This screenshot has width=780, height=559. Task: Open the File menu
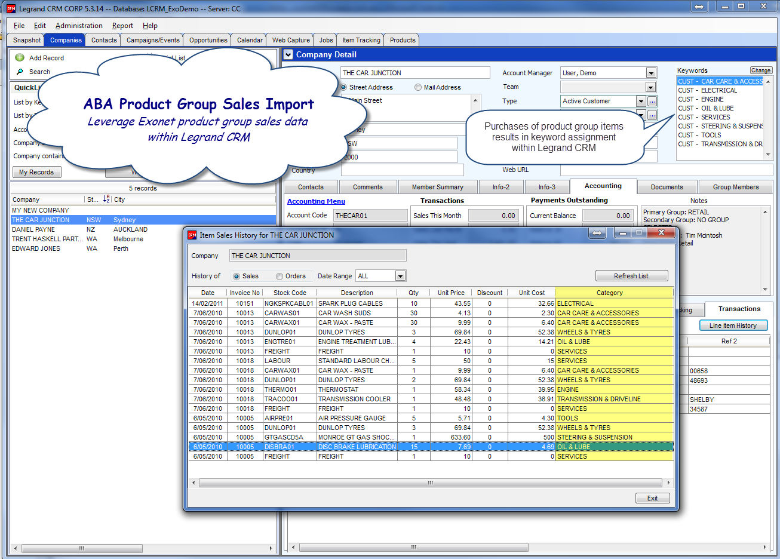point(19,26)
